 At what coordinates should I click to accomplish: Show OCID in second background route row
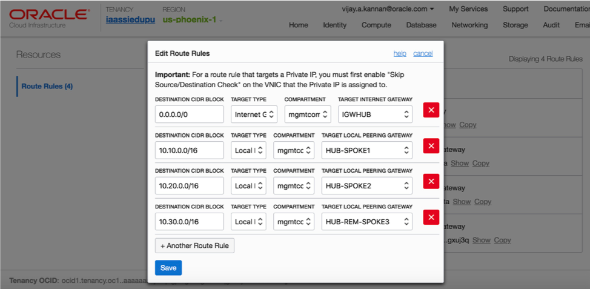click(460, 164)
